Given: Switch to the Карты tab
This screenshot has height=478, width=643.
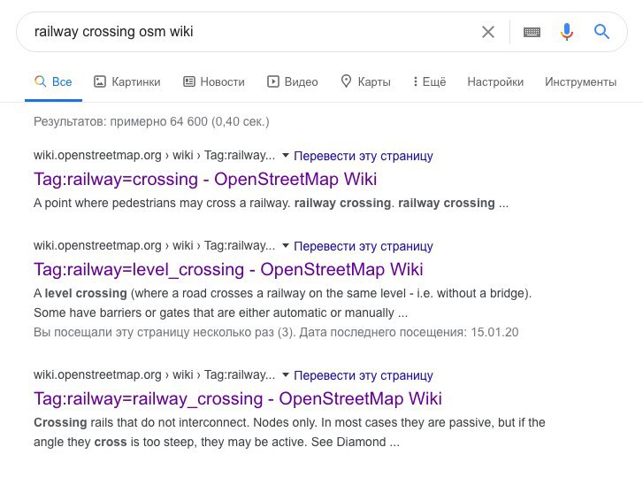Looking at the screenshot, I should [366, 81].
